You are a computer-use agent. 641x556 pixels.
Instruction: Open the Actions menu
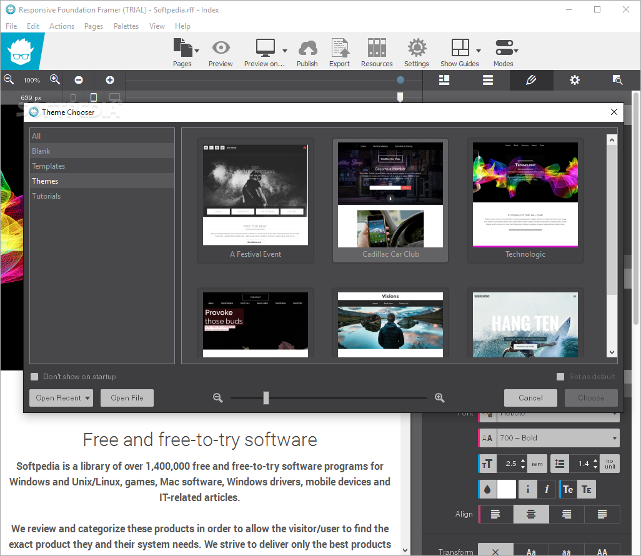point(62,26)
